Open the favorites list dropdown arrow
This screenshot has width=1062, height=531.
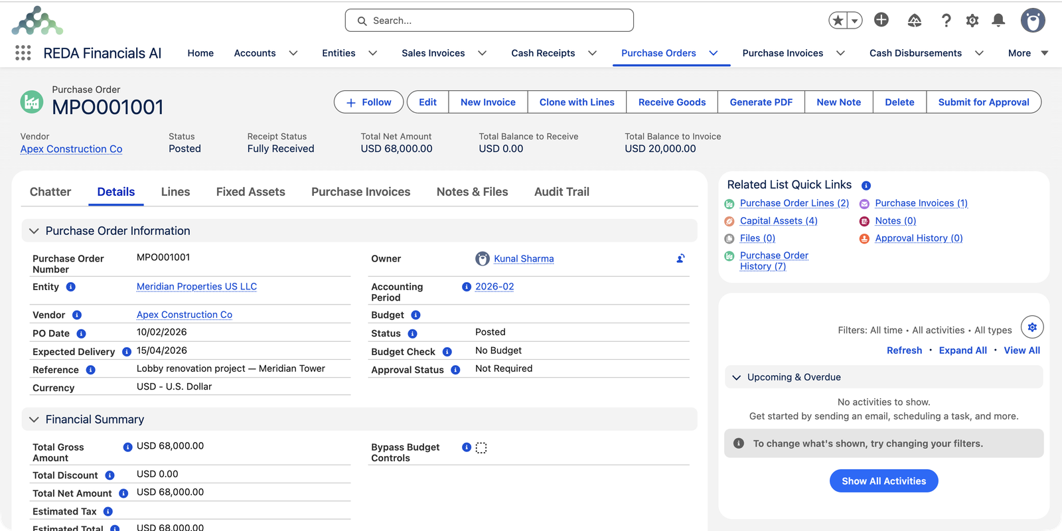[855, 21]
